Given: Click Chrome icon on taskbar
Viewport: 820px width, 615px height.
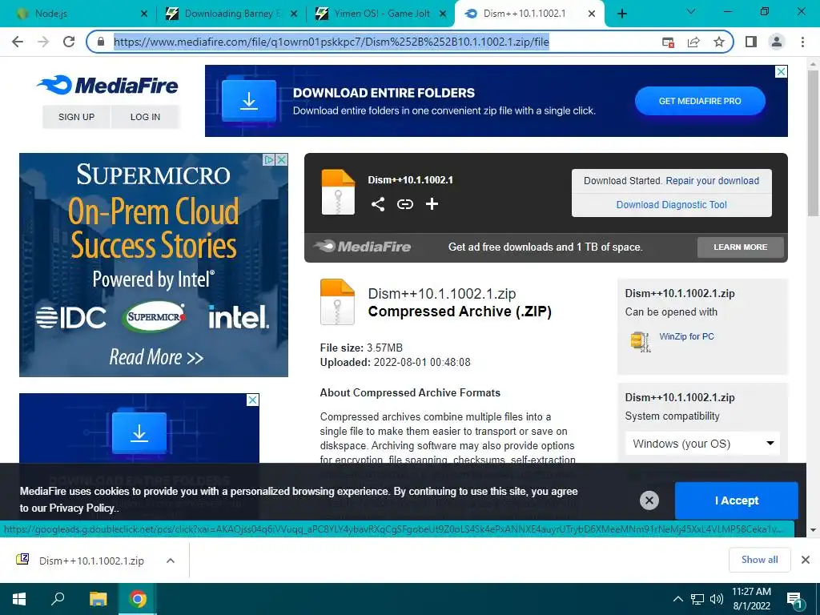Looking at the screenshot, I should coord(138,599).
